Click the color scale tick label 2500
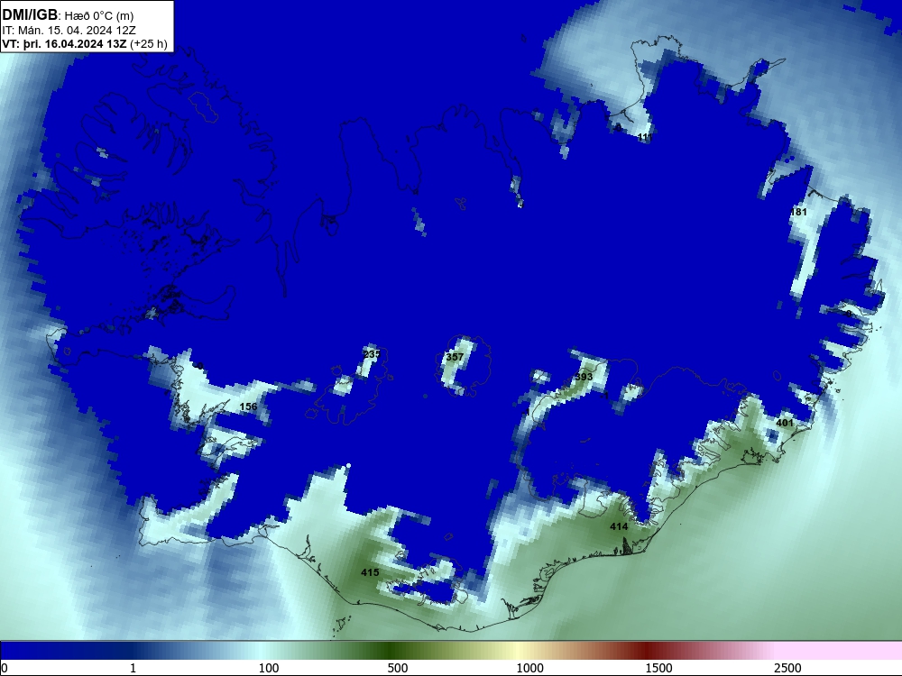The image size is (902, 676). point(787,668)
